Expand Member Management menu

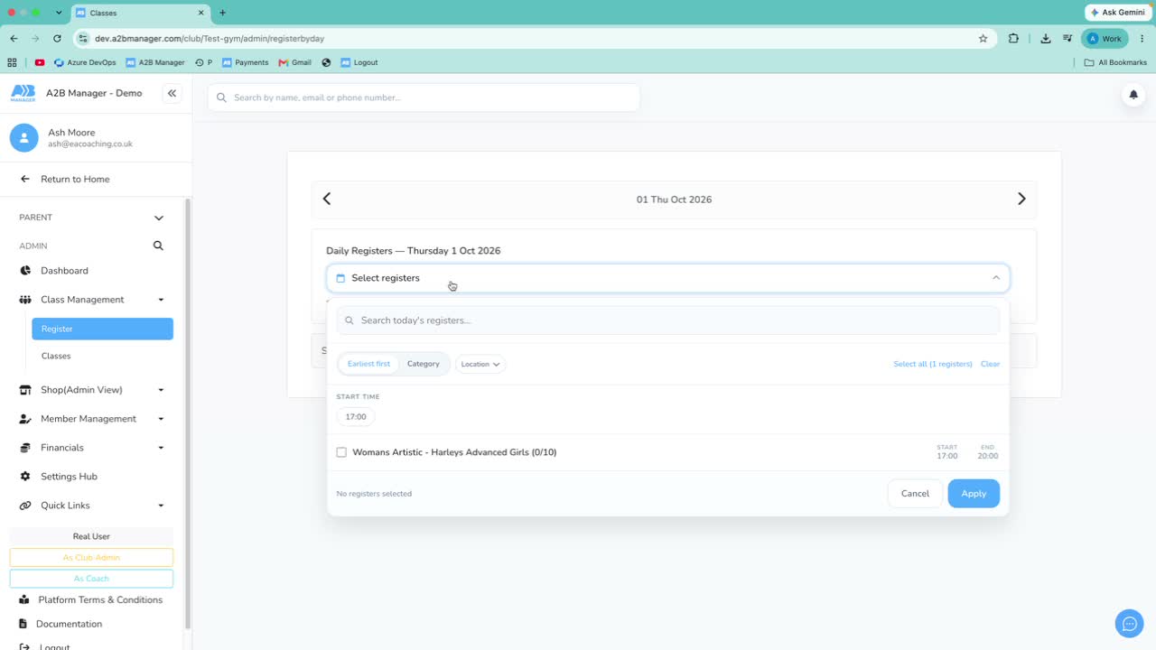(91, 419)
